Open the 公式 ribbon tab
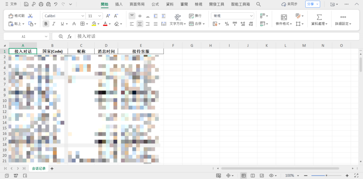The width and height of the screenshot is (363, 179). click(155, 4)
